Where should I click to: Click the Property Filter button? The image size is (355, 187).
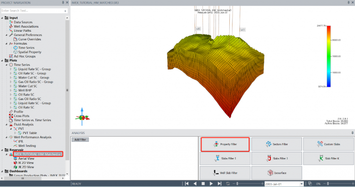pyautogui.click(x=225, y=144)
